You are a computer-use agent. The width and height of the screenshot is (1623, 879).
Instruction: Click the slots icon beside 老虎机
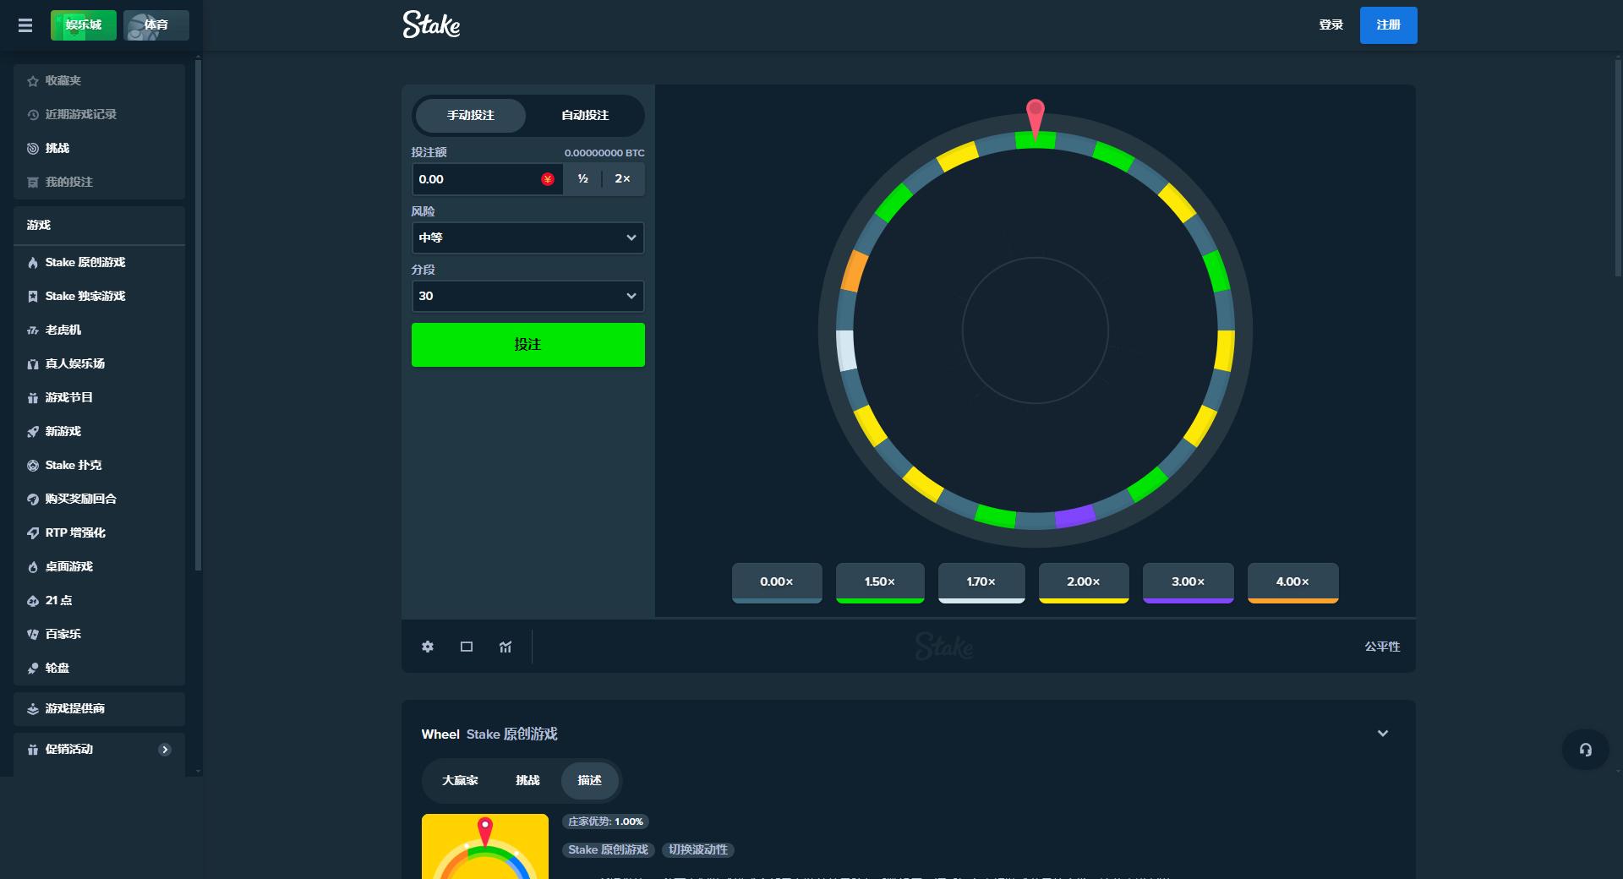coord(33,330)
